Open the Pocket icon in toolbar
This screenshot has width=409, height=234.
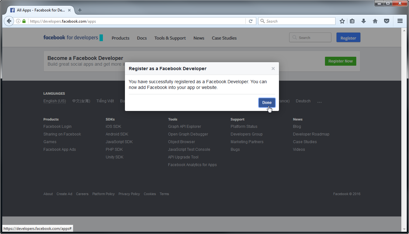387,21
